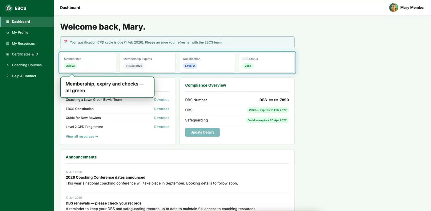431x211 pixels.
Task: Click the Level 2 qualification badge
Action: point(190,66)
